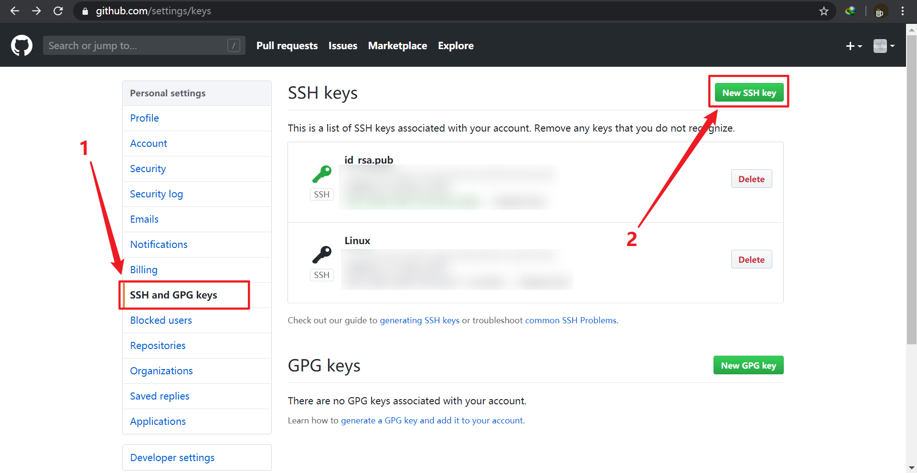This screenshot has width=917, height=473.
Task: Click the green key icon for id_rsa.pub
Action: pos(322,174)
